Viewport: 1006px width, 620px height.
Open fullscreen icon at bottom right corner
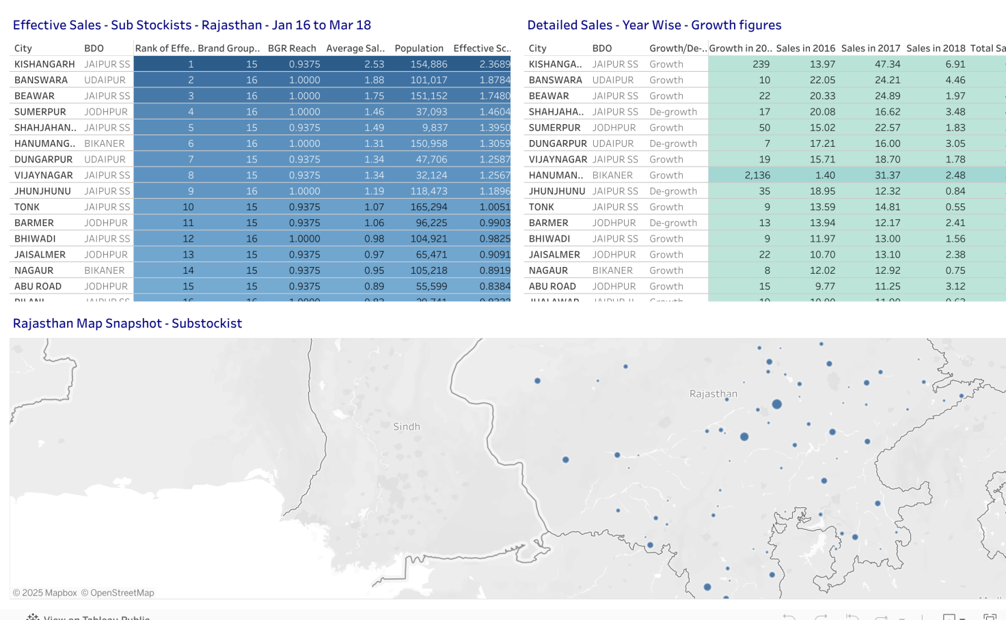(989, 617)
